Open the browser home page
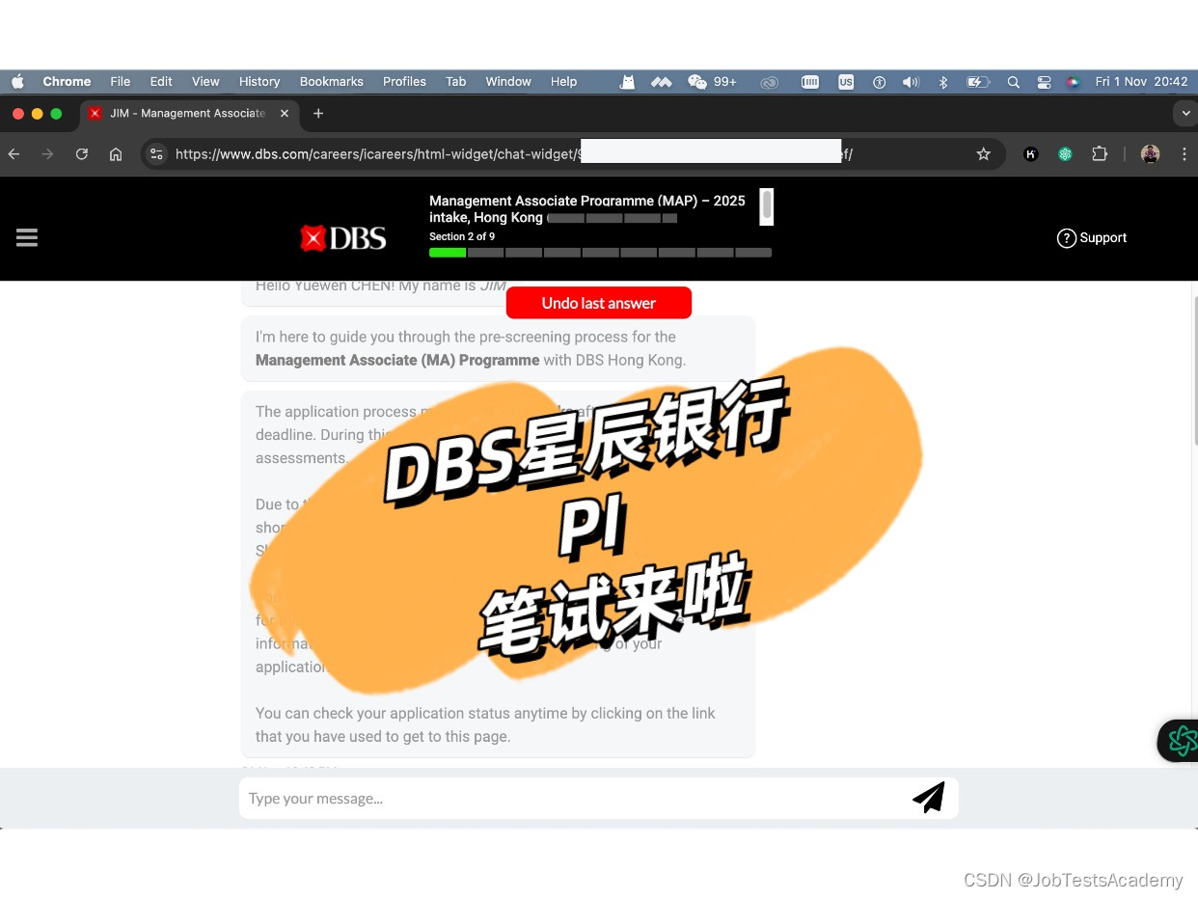 click(116, 154)
